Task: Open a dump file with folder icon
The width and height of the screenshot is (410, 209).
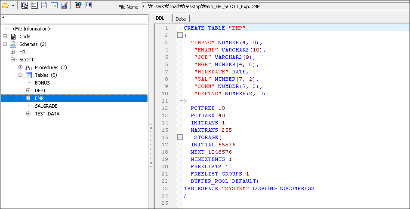Action: point(5,5)
